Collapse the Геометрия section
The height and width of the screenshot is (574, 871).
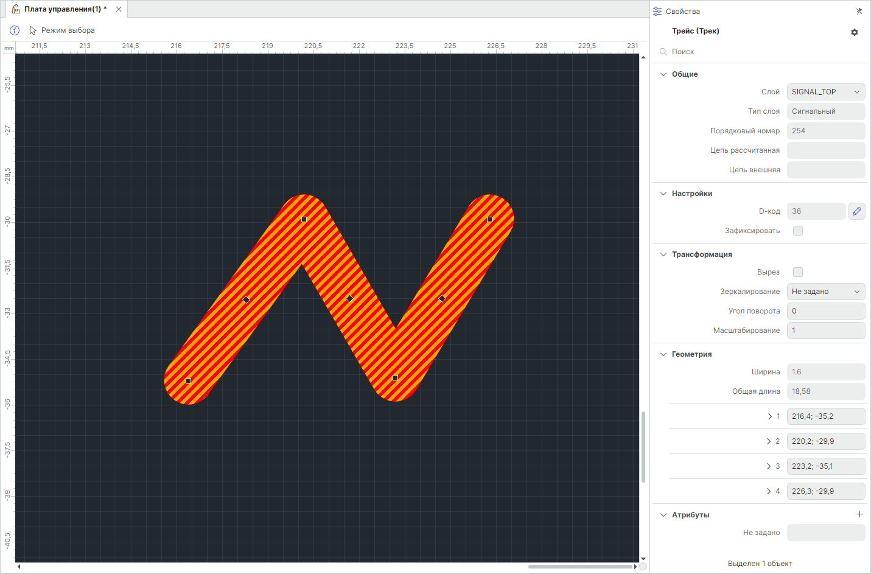[x=663, y=354]
